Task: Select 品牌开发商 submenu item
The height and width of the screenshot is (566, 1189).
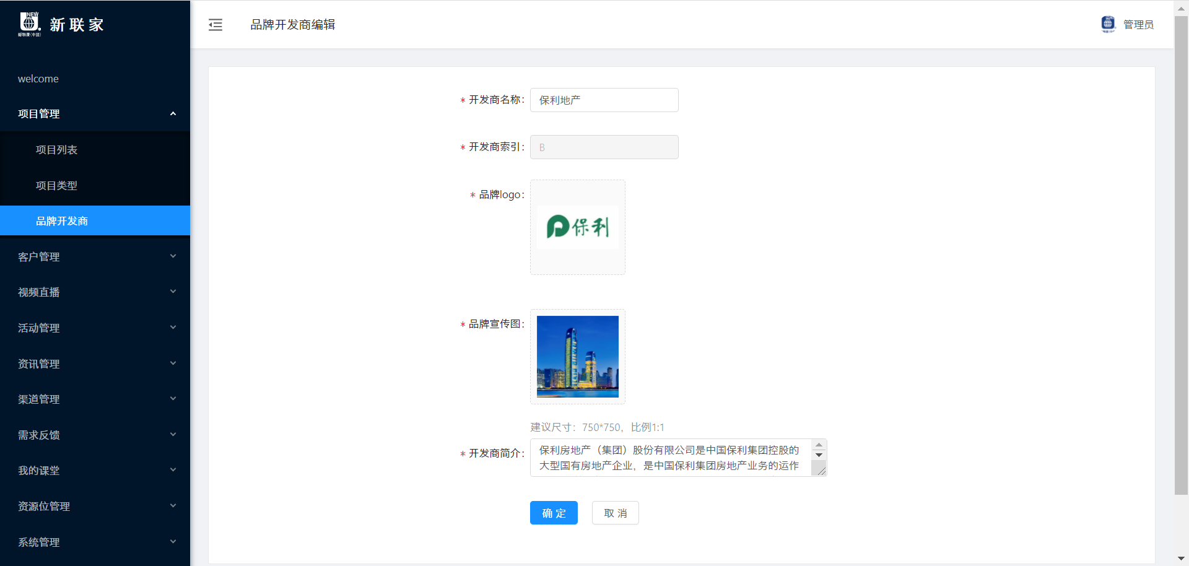Action: click(x=95, y=221)
